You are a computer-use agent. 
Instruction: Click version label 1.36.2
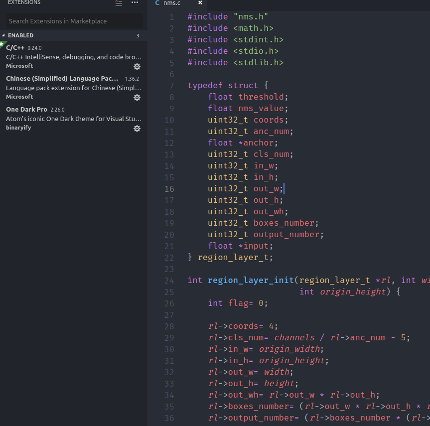tap(132, 79)
